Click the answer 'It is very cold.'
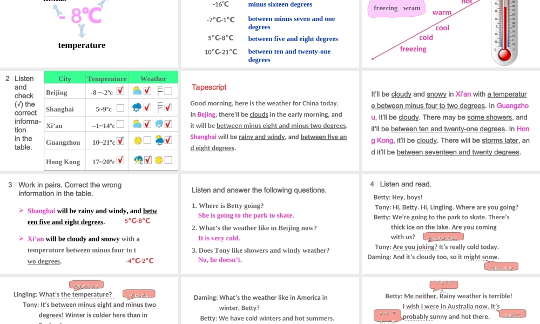Viewport: 540px width, 324px height. [x=219, y=238]
